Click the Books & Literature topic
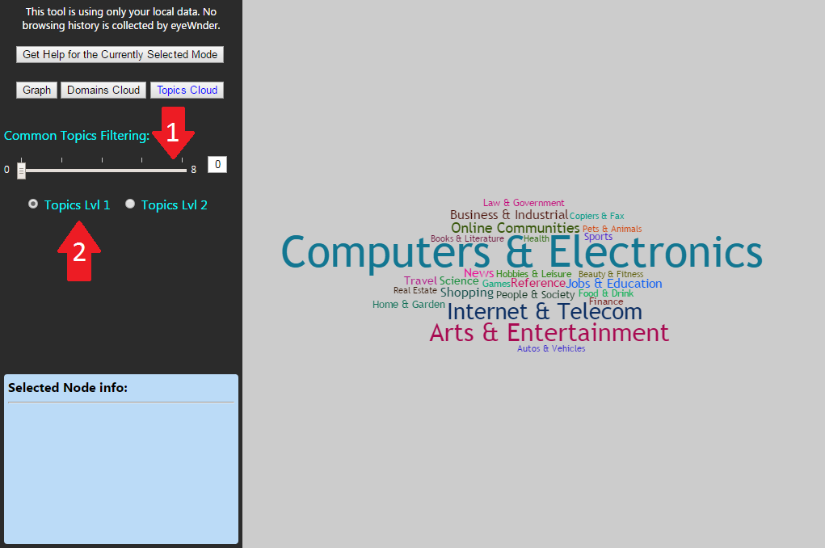The image size is (825, 548). [467, 238]
